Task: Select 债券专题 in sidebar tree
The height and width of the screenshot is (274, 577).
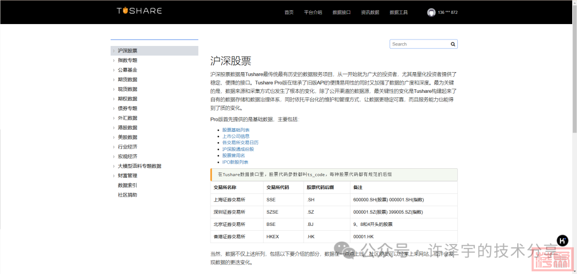Action: (x=127, y=108)
